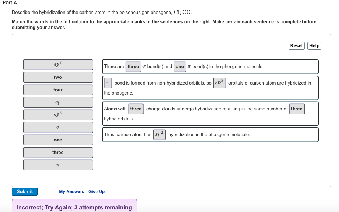Select the 'three' blank before 'charge clouds'
The height and width of the screenshot is (212, 339).
136,109
